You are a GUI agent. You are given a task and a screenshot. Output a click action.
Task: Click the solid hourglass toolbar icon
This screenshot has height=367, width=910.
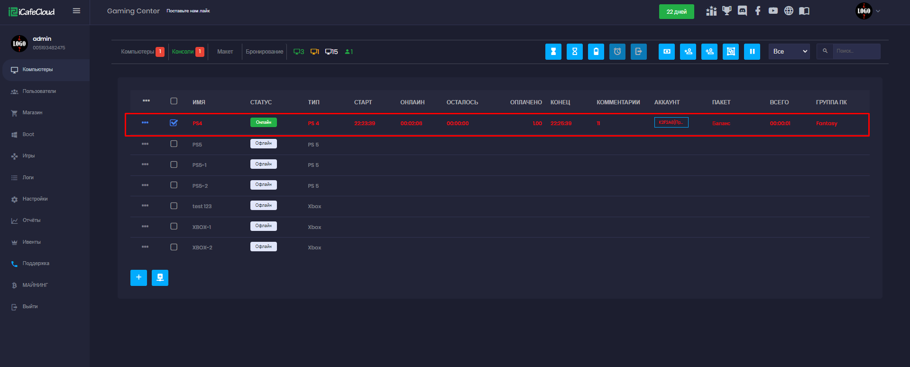(x=553, y=51)
